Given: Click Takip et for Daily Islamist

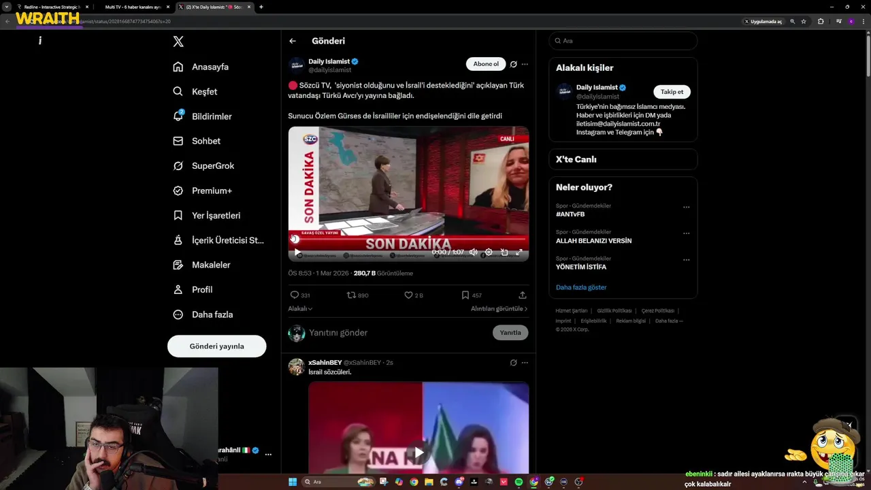Looking at the screenshot, I should click(x=672, y=92).
